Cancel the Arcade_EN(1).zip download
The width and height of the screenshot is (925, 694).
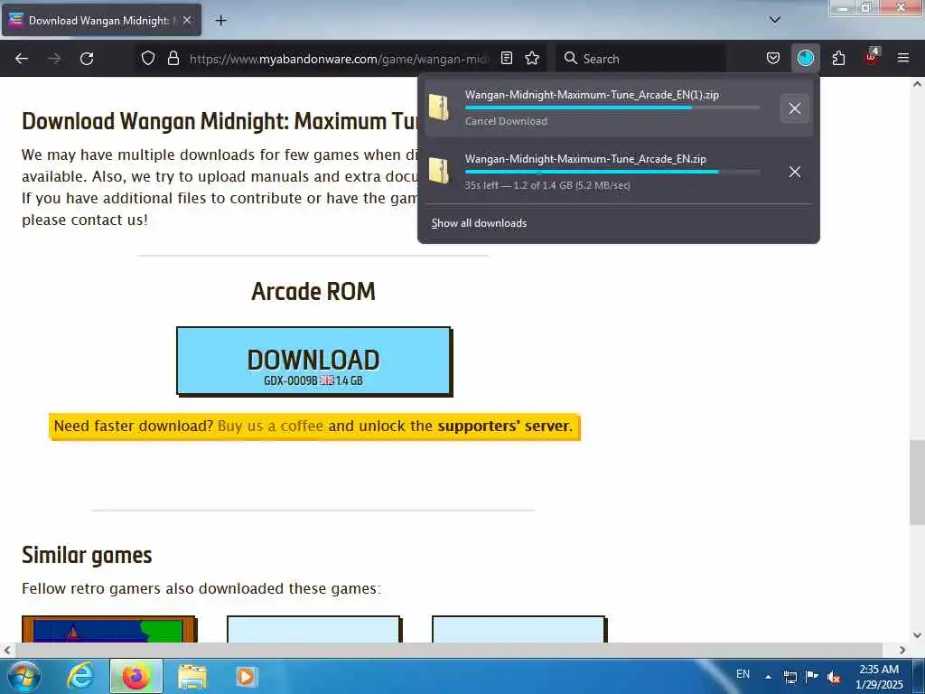(795, 108)
